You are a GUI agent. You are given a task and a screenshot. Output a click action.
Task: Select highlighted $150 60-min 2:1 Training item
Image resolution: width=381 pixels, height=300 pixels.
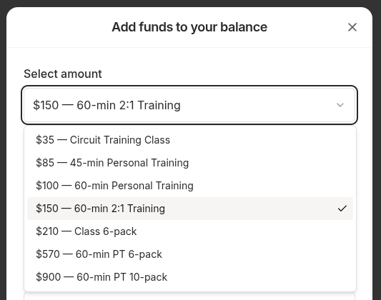(x=190, y=209)
